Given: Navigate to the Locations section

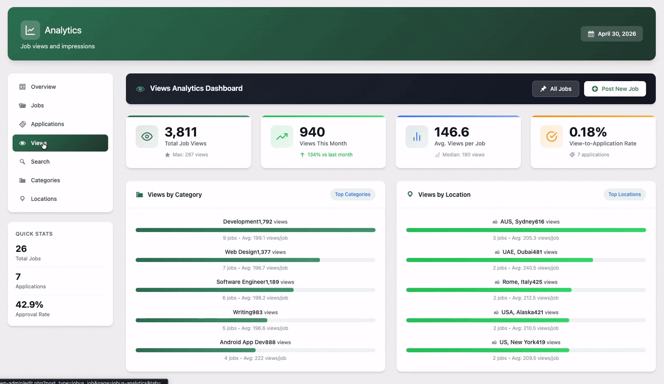Looking at the screenshot, I should 43,199.
